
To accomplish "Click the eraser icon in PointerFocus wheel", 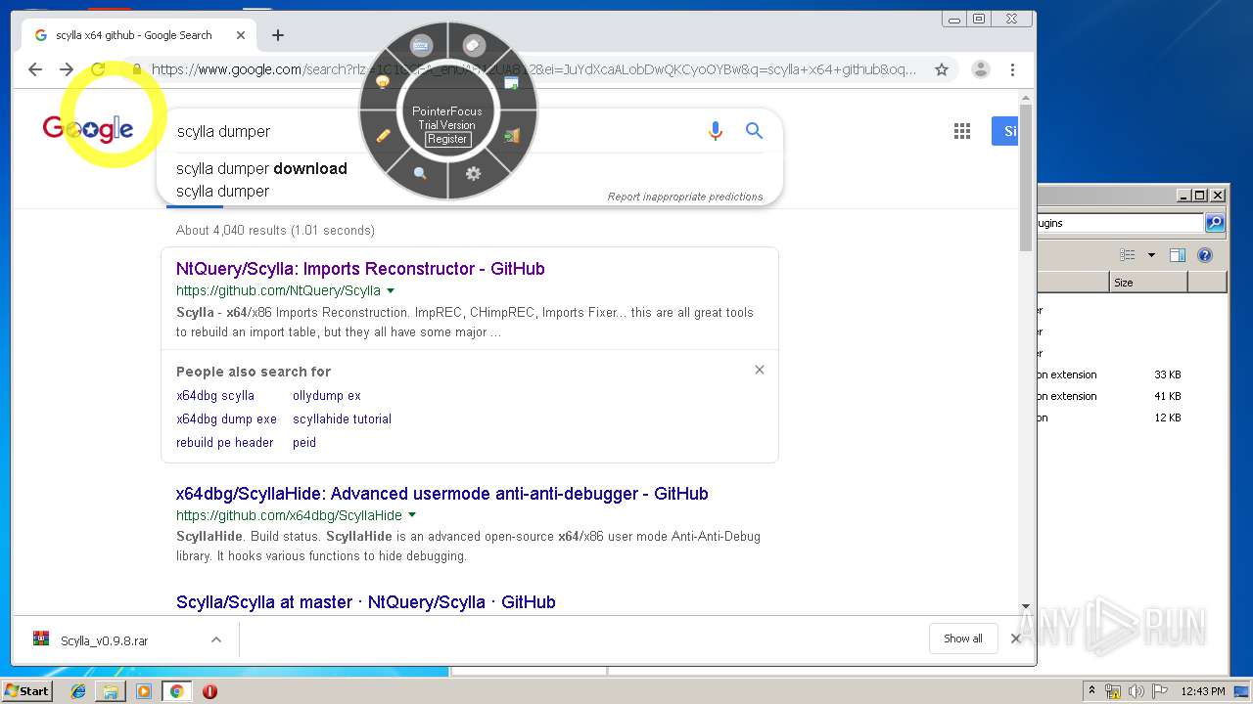I will (x=474, y=45).
